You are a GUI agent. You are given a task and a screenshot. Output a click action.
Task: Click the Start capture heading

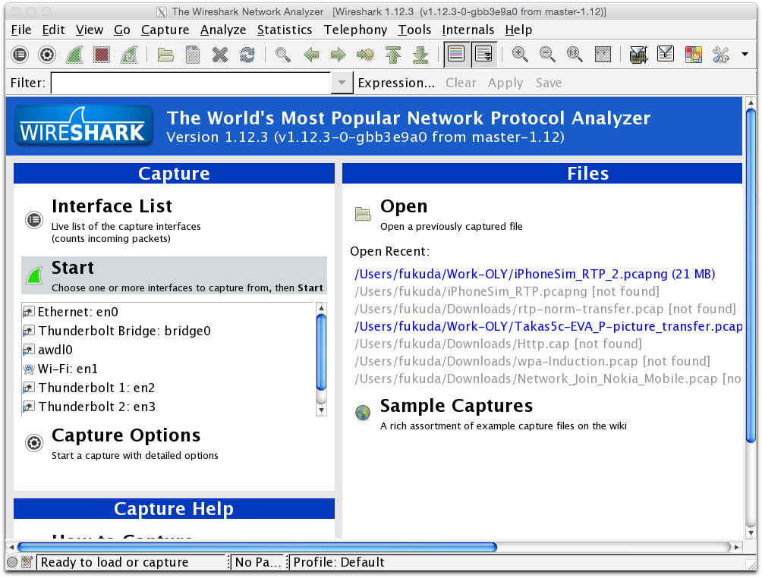pos(73,268)
